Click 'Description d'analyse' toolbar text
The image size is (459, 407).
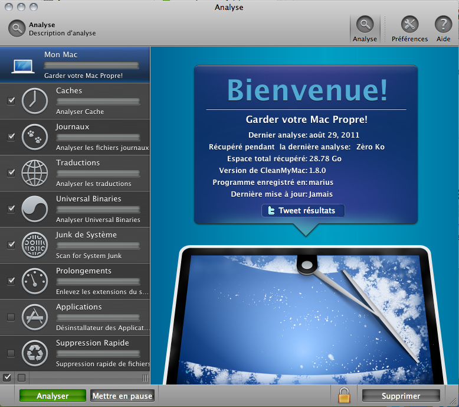pyautogui.click(x=63, y=33)
